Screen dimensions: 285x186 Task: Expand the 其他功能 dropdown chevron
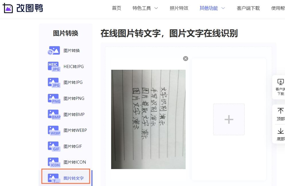point(223,8)
